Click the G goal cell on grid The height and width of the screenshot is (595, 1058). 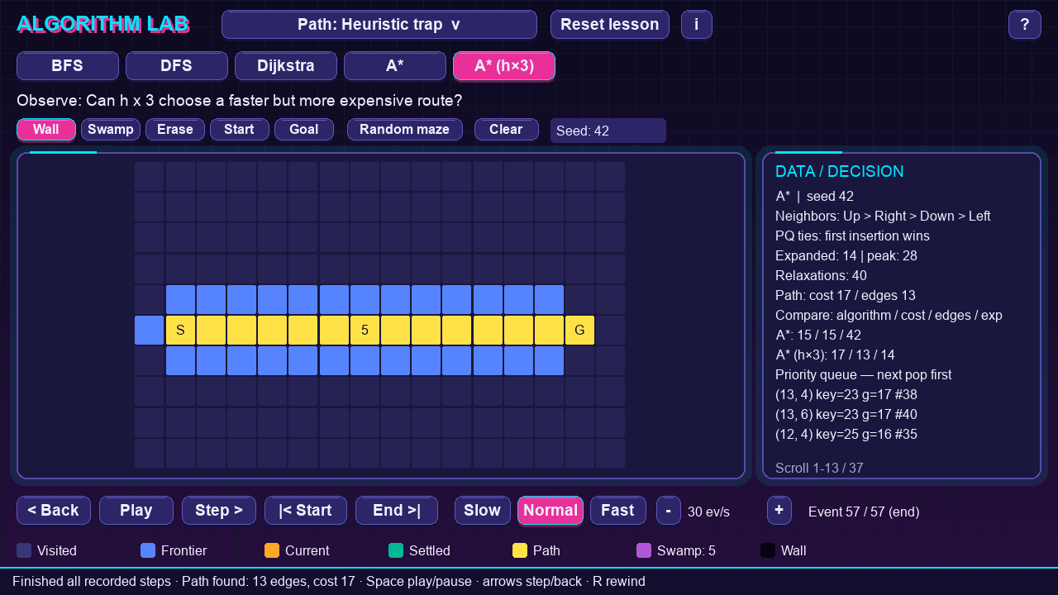coord(579,331)
